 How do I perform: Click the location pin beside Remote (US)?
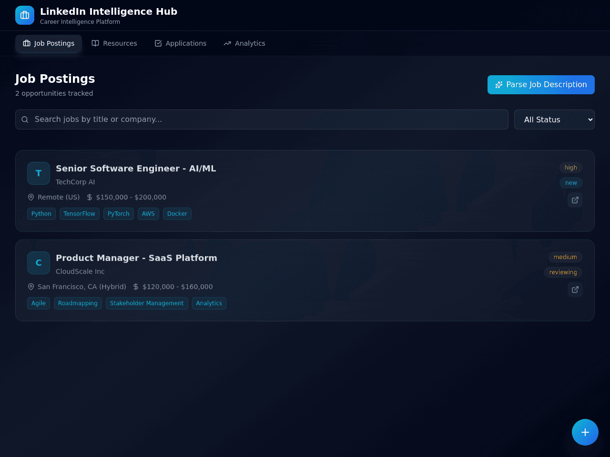(x=31, y=197)
